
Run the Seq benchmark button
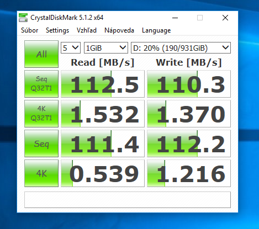[x=41, y=143]
